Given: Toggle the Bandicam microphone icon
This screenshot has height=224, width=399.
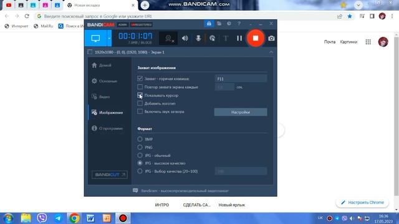Looking at the screenshot, I should 198,39.
